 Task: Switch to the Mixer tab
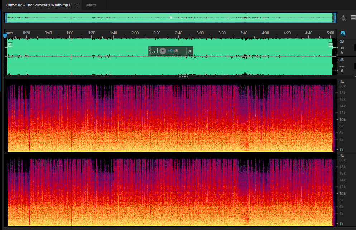[x=91, y=5]
